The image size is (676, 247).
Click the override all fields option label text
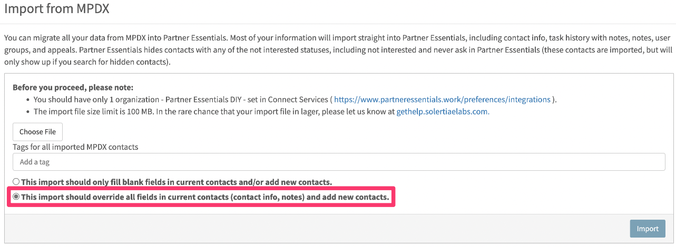tap(205, 197)
